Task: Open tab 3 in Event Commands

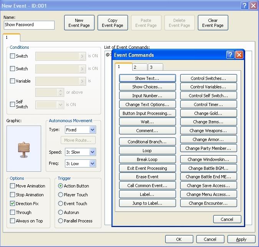Action: point(155,67)
